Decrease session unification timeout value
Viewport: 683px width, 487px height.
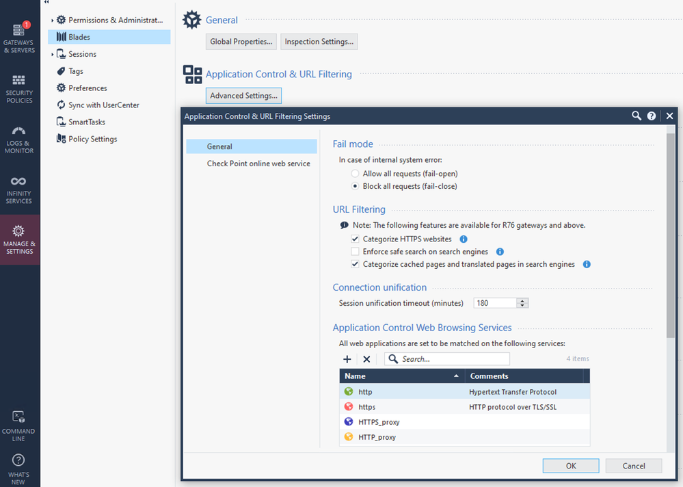(522, 305)
